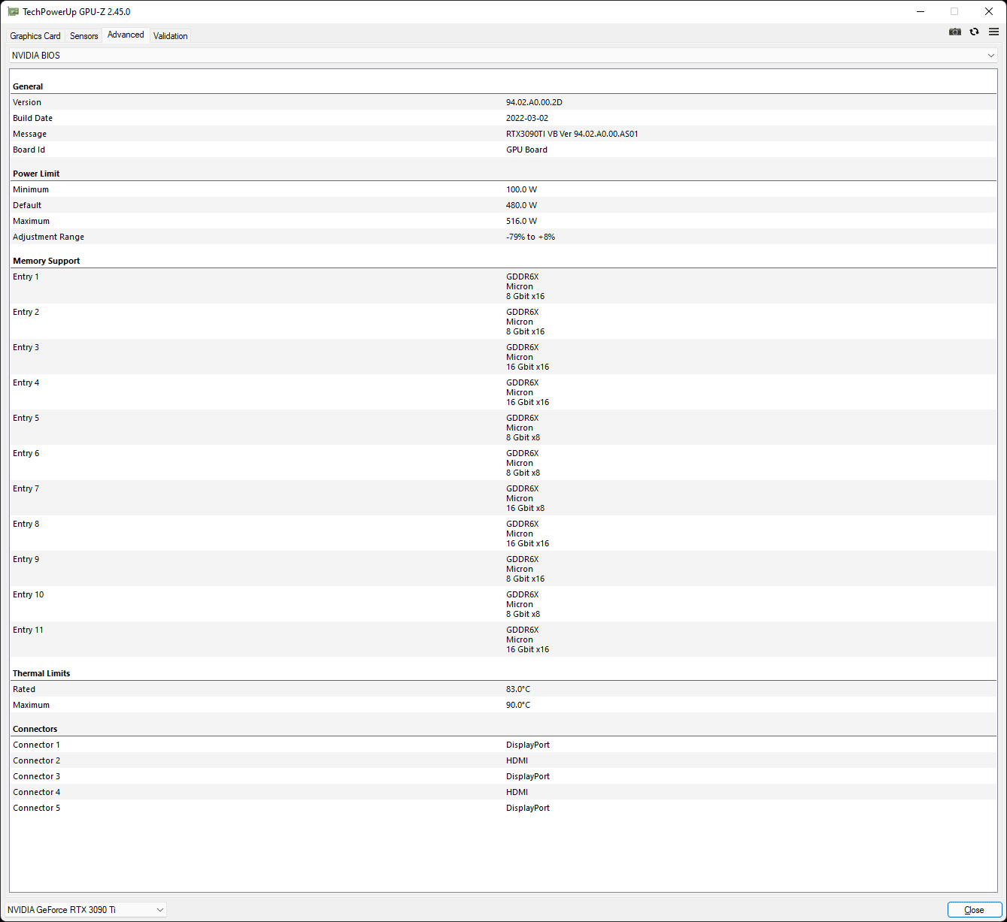Click the Entry 4 row label
This screenshot has height=922, width=1007.
click(x=26, y=382)
